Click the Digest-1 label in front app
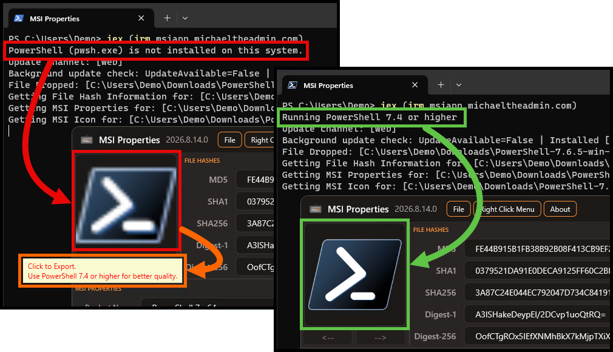The height and width of the screenshot is (352, 613). tap(441, 314)
